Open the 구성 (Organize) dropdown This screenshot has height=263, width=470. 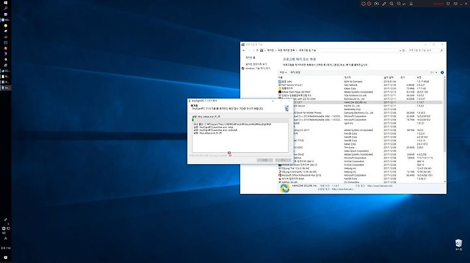coord(283,72)
